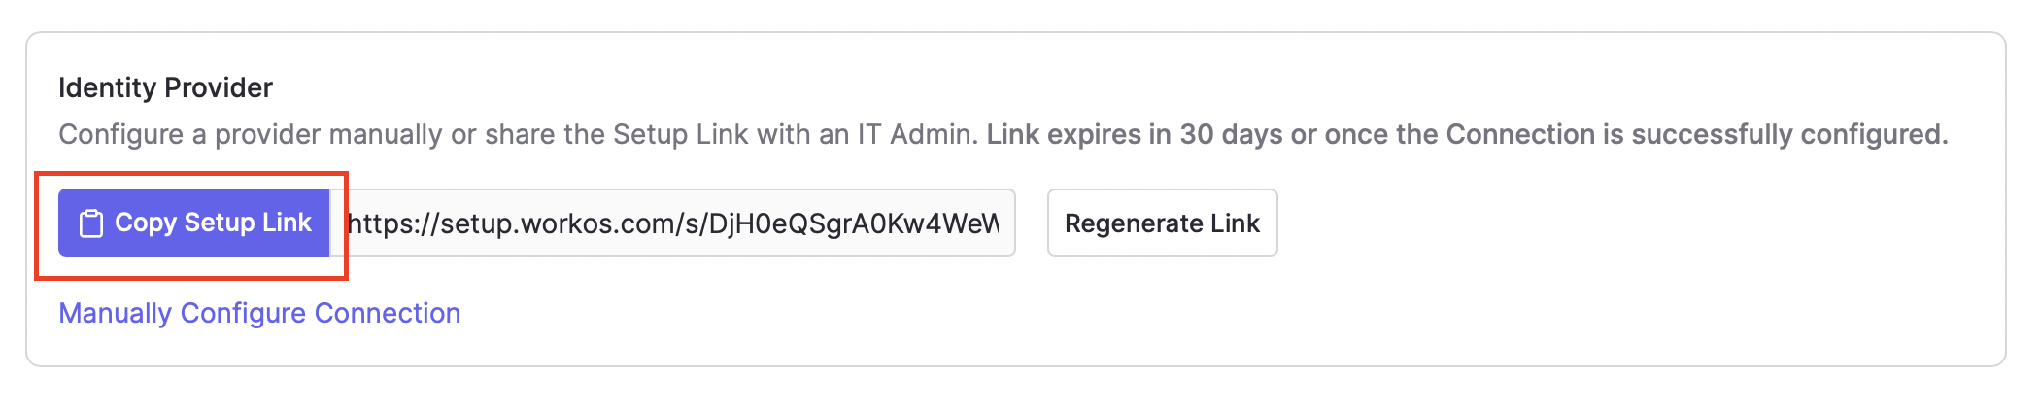Open the Manually Configure Connection link
This screenshot has width=2040, height=412.
coord(259,313)
